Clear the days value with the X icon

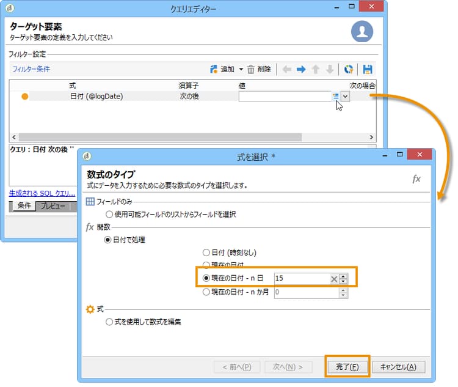pos(334,279)
